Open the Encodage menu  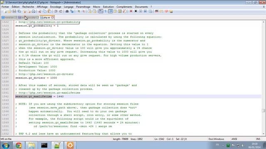pos(56,7)
